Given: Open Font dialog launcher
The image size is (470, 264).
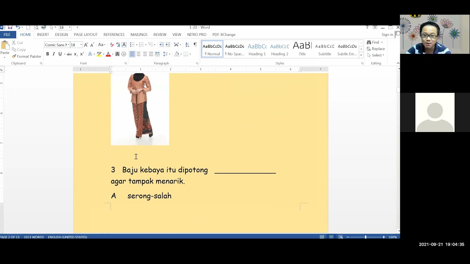Looking at the screenshot, I should click(126, 63).
